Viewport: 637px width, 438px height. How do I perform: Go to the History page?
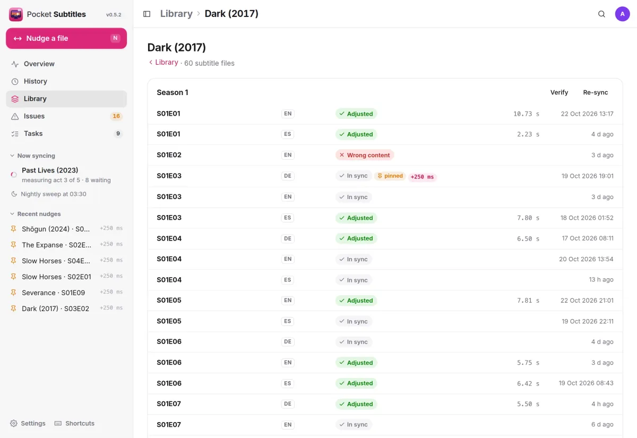(66, 81)
